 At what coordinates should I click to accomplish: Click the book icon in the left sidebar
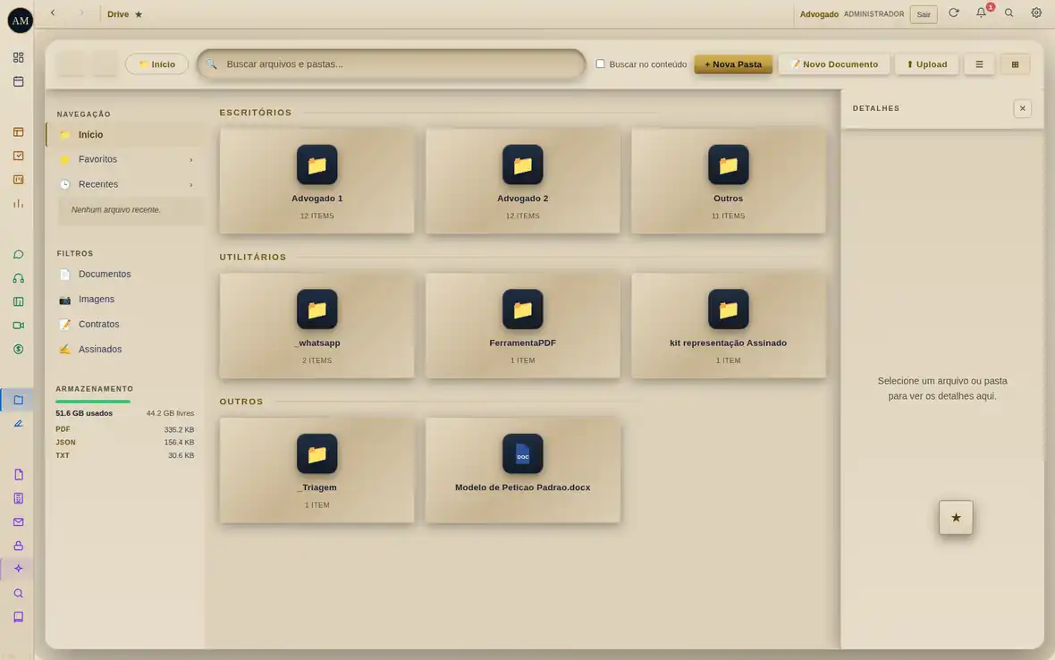18,617
